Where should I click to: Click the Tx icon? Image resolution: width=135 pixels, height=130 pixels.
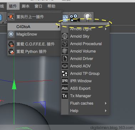[65, 96]
